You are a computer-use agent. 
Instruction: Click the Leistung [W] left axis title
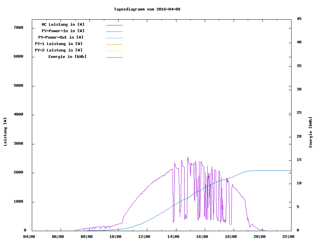pos(5,132)
